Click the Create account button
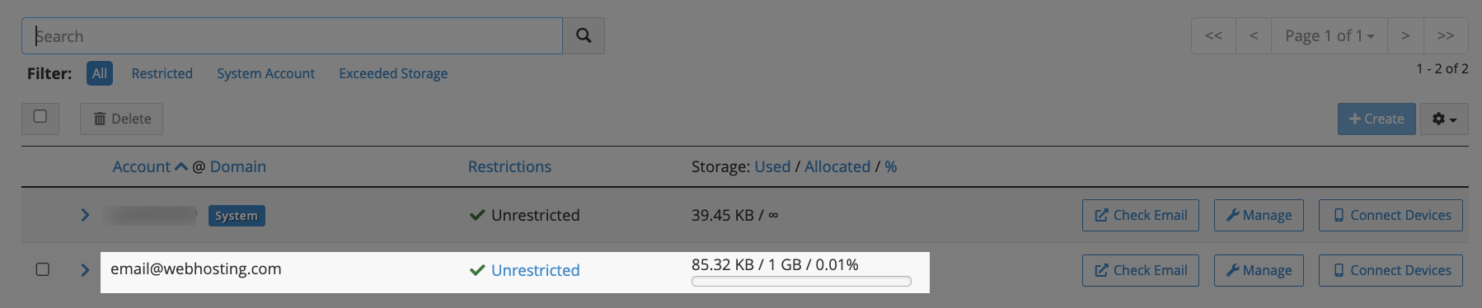The width and height of the screenshot is (1482, 308). [x=1376, y=119]
